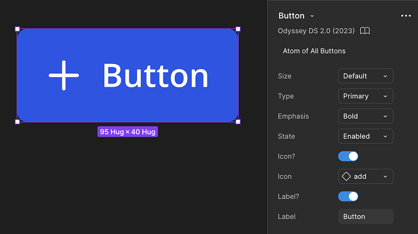Click the bottom-left selection handle

click(x=18, y=122)
